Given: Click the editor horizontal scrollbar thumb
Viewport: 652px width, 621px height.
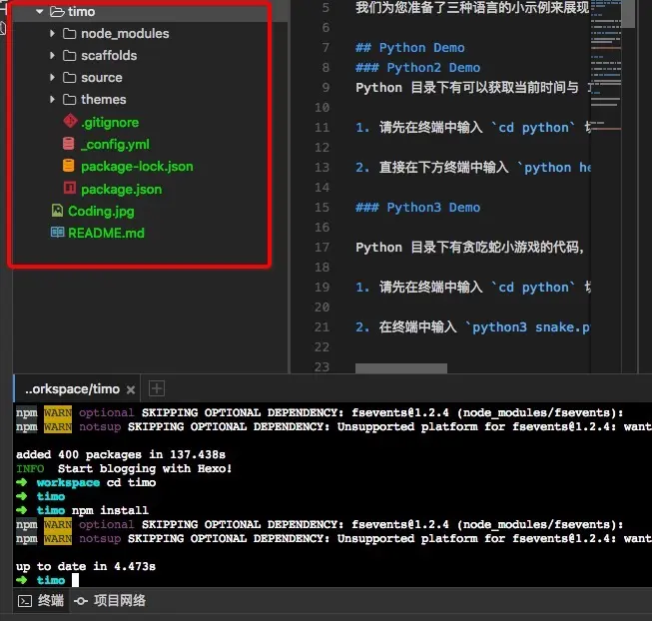Looking at the screenshot, I should pyautogui.click(x=401, y=368).
